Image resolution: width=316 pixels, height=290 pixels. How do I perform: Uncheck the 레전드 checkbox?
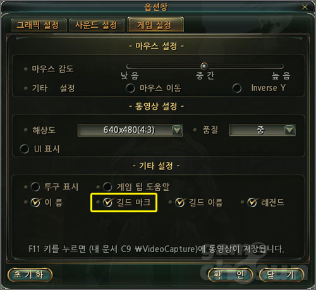[252, 203]
